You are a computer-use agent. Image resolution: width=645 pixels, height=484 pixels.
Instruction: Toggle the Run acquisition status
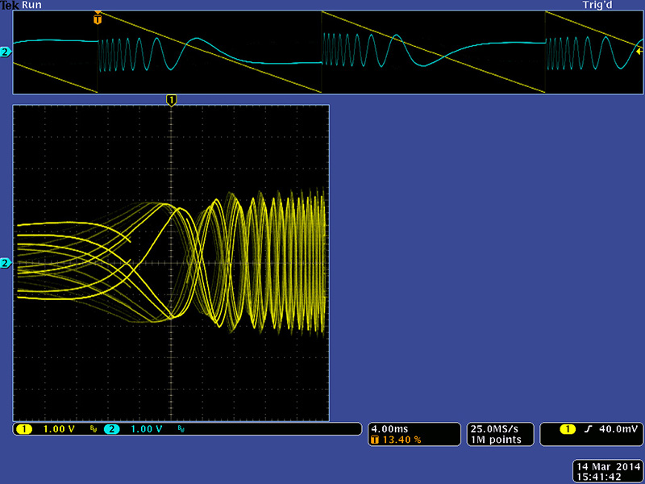click(32, 5)
